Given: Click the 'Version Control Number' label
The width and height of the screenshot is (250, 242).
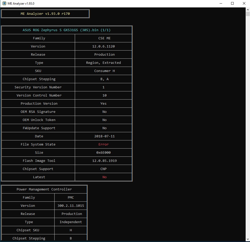Looking at the screenshot, I should (39, 95).
